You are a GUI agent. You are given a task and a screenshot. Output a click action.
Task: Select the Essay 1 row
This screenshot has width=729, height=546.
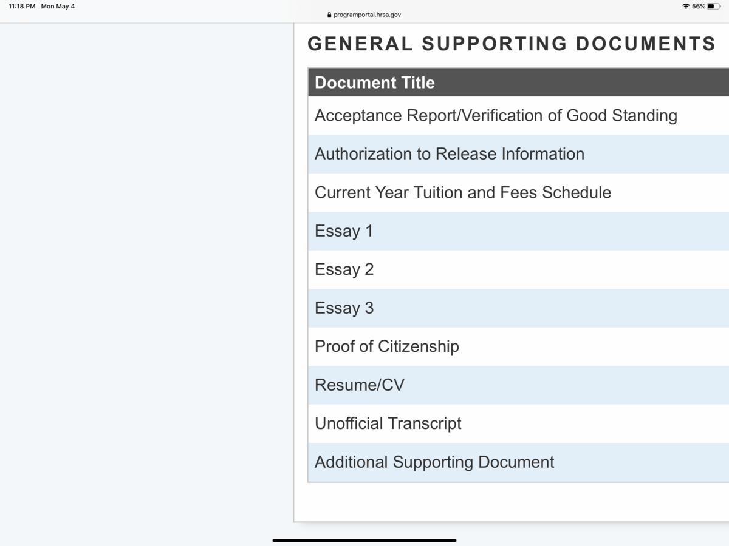[344, 231]
